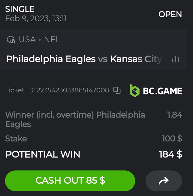Open match statistics bar chart icon
The width and height of the screenshot is (193, 196).
[175, 59]
